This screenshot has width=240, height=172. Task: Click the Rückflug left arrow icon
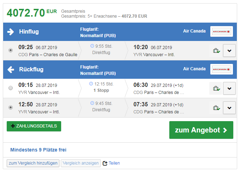[x=11, y=70]
